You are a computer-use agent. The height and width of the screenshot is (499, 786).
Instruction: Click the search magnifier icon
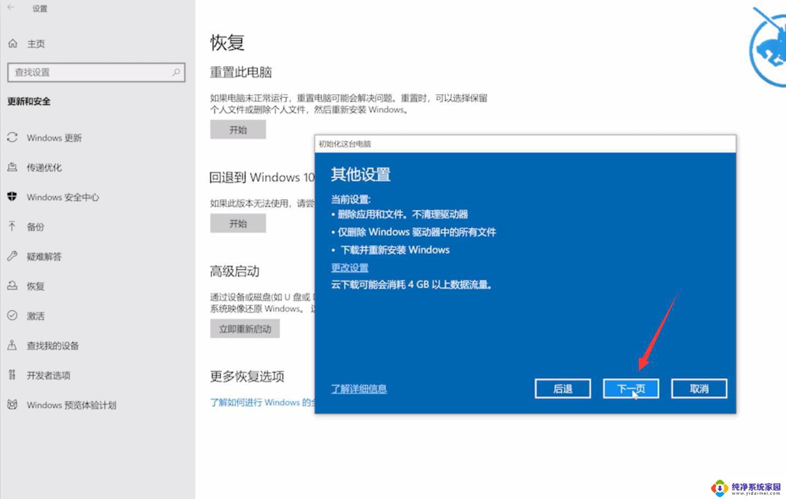click(176, 72)
